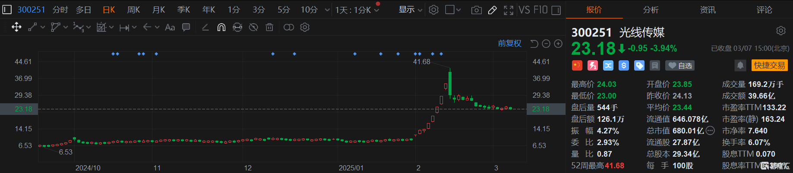Add stock to 自选 watchlist

coord(680,65)
